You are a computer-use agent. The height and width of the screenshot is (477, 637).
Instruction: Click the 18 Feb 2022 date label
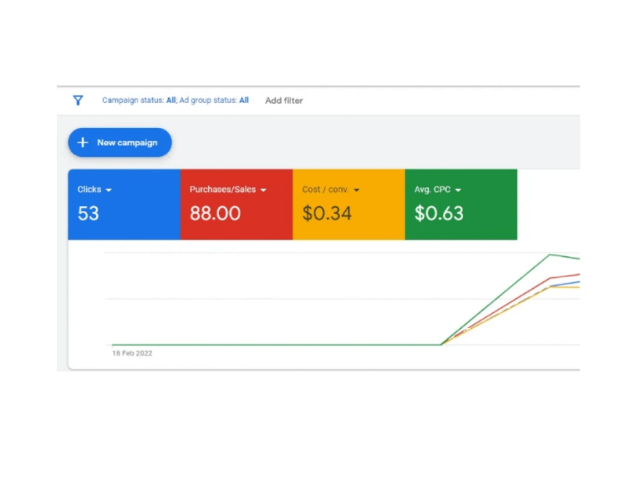click(132, 353)
